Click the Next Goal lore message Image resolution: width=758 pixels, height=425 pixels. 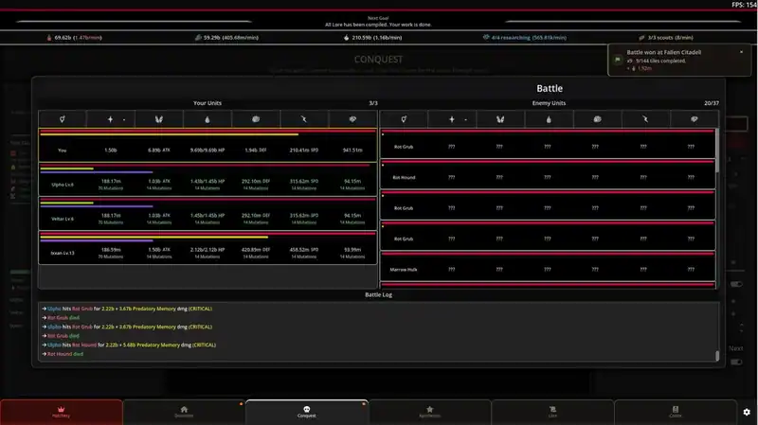[378, 25]
